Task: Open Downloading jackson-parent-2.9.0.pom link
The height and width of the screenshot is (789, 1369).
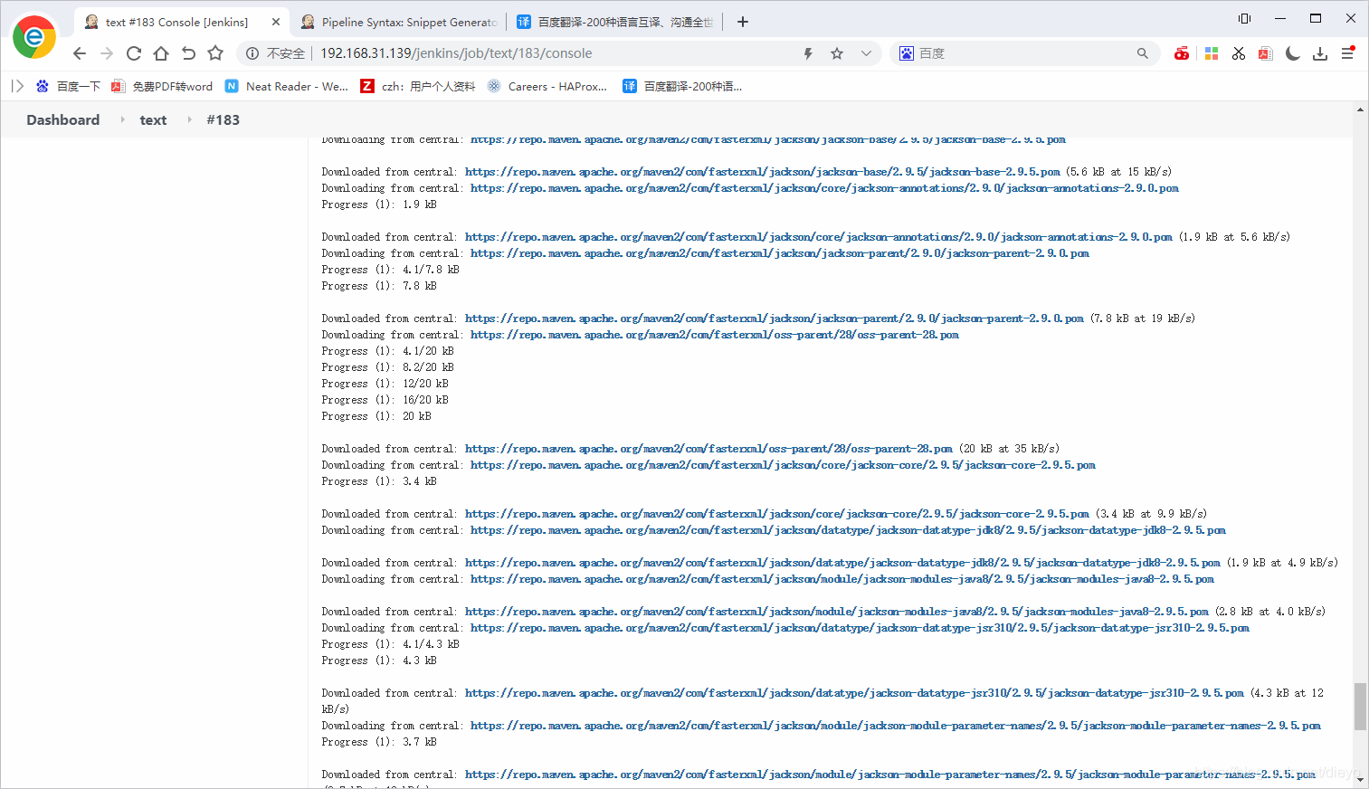Action: [779, 253]
